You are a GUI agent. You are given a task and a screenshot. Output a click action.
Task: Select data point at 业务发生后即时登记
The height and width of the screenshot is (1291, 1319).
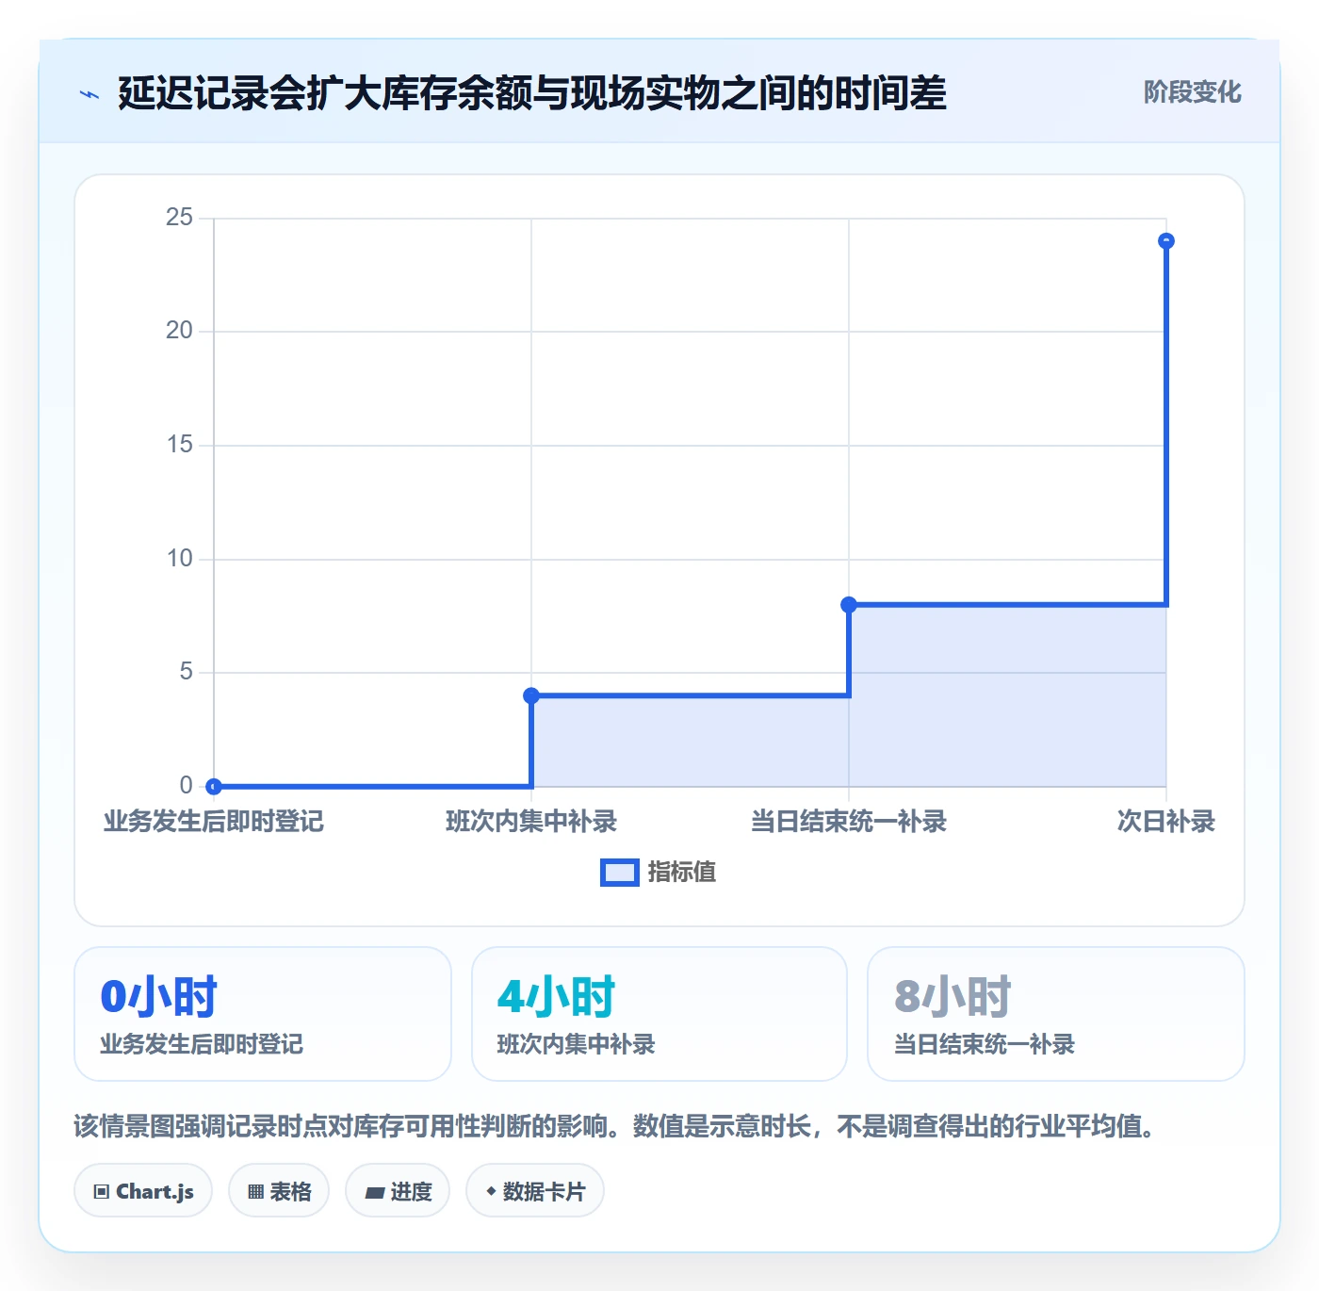(214, 786)
